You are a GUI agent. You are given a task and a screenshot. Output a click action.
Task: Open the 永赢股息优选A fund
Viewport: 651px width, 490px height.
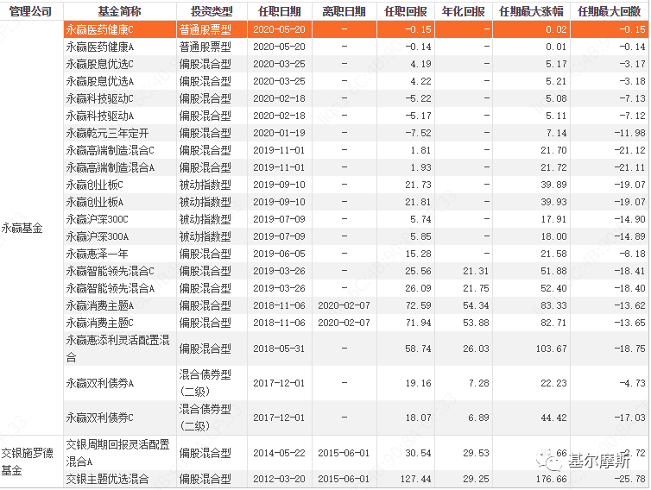click(100, 81)
